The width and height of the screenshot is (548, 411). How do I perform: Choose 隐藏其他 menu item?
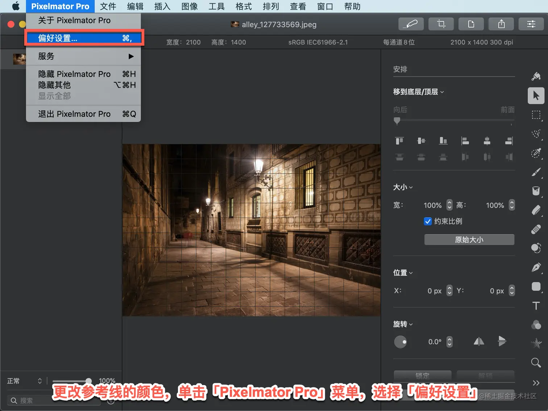(x=83, y=85)
